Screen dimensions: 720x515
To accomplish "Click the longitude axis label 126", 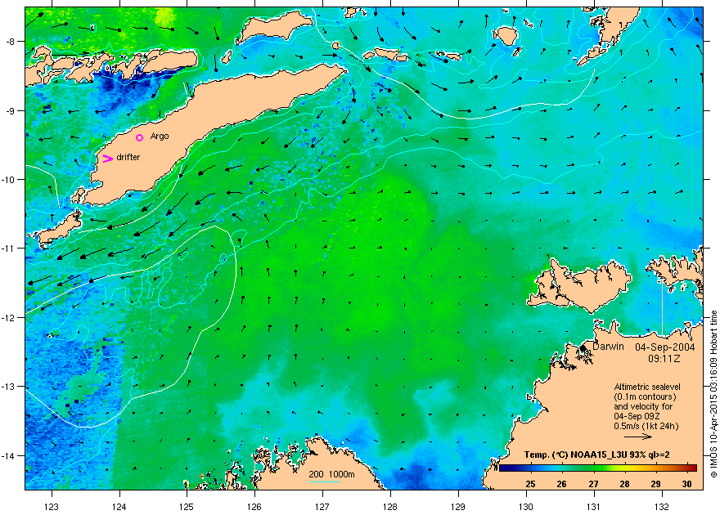I will 254,507.
